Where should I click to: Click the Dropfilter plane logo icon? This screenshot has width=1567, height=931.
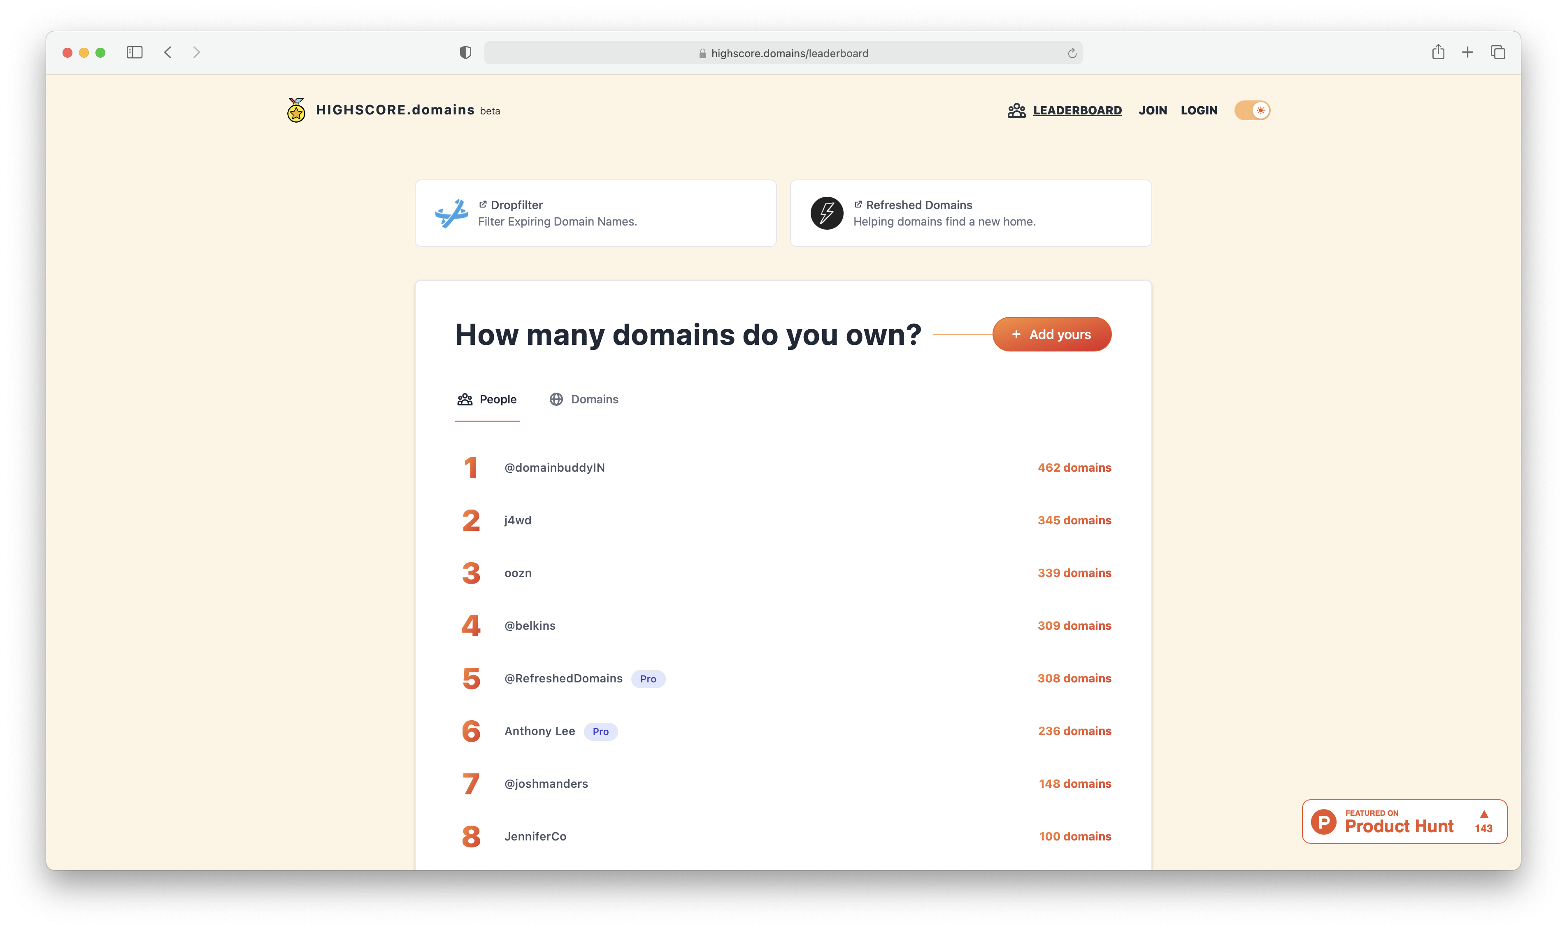pos(451,213)
